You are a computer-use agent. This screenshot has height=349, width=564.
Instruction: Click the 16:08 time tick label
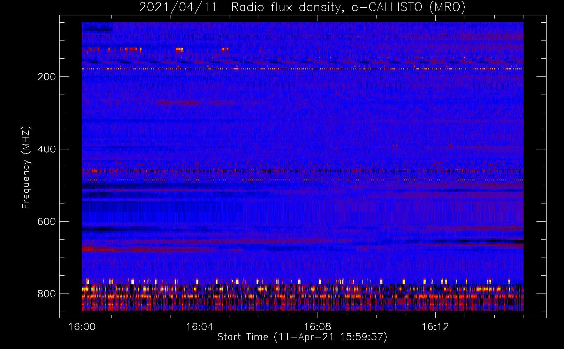tap(318, 327)
